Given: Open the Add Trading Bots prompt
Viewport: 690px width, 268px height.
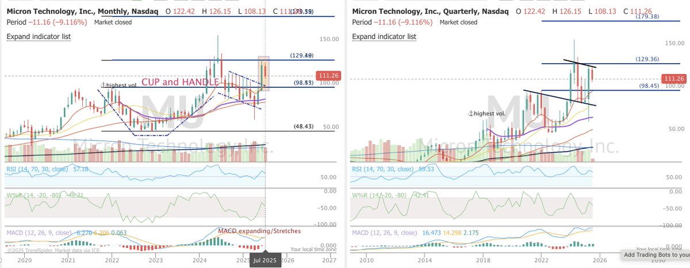Looking at the screenshot, I should (655, 254).
